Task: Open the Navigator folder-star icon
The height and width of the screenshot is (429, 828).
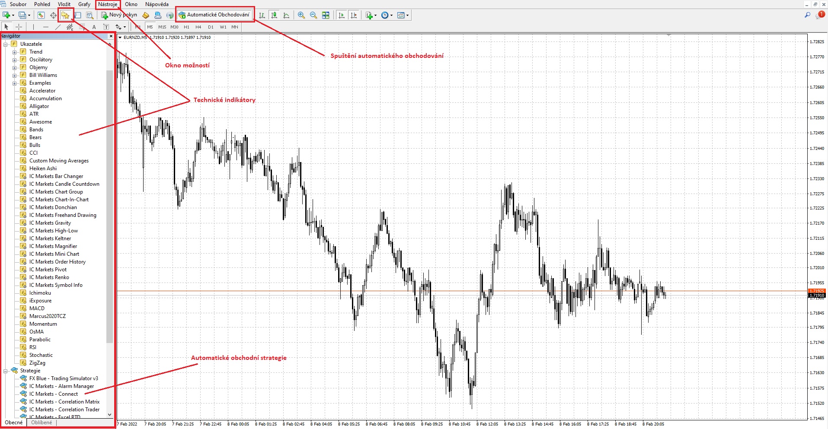Action: tap(65, 15)
